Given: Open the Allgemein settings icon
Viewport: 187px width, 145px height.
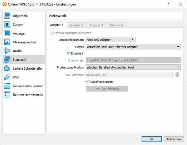Looking at the screenshot, I should [7, 16].
